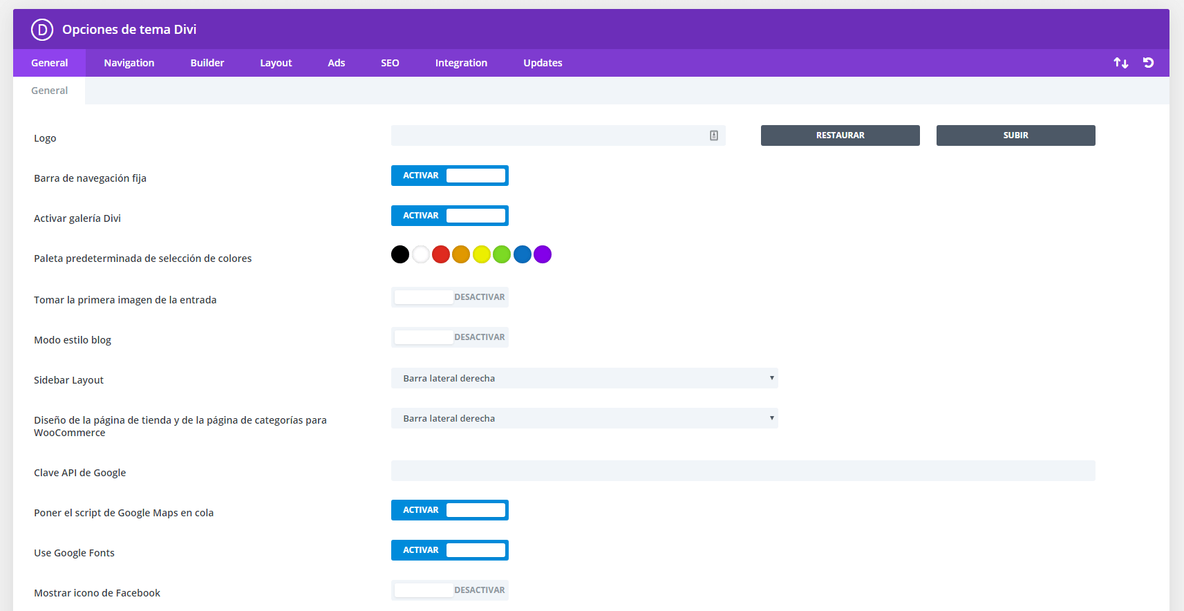1184x611 pixels.
Task: Click the 'Opciones de tema Divi' title
Action: pyautogui.click(x=129, y=29)
